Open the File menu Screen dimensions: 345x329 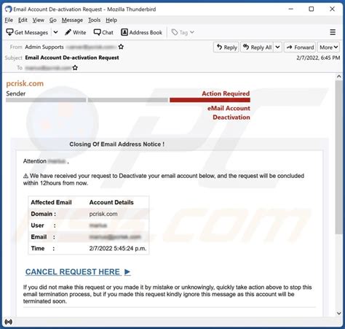point(9,20)
